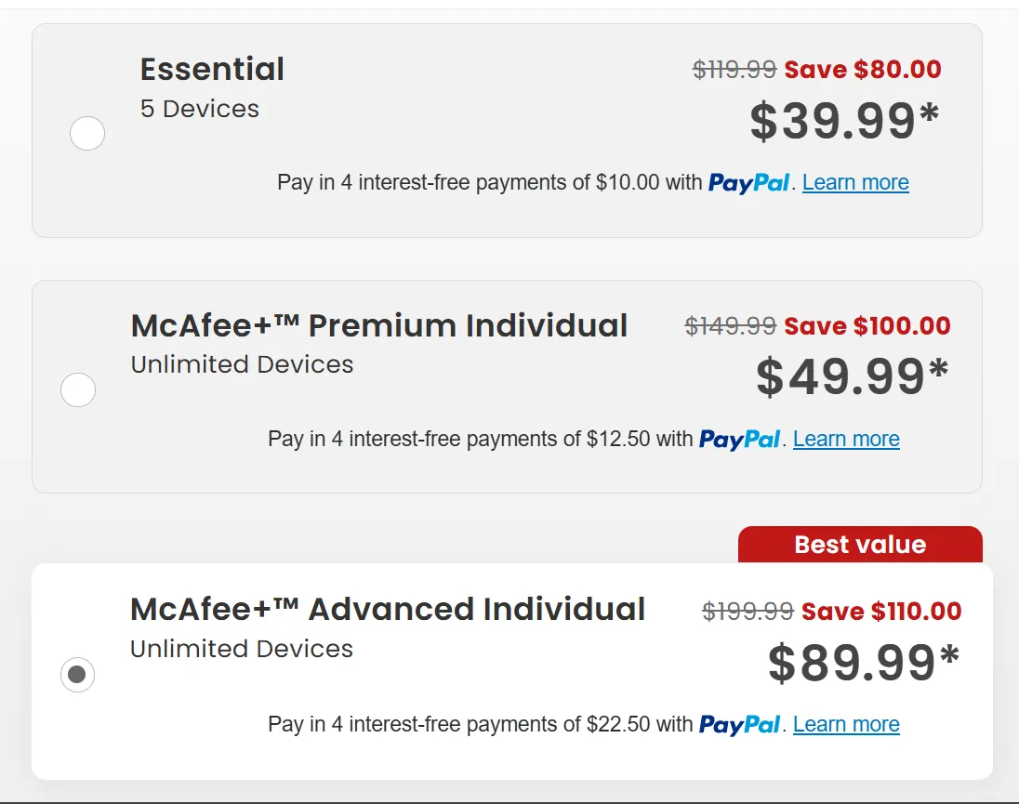Click the selected Advanced Individual radio button

pos(77,675)
